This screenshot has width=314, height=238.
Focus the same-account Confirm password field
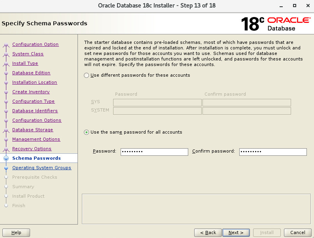click(273, 152)
